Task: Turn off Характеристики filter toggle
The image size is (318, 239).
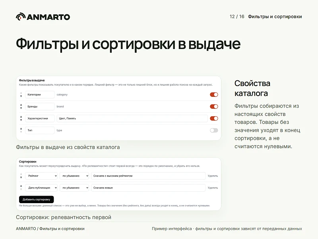Action: pos(214,118)
